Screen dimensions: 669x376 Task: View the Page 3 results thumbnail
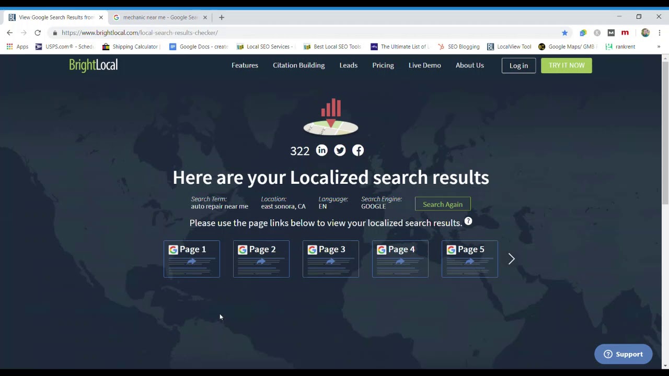tap(331, 259)
